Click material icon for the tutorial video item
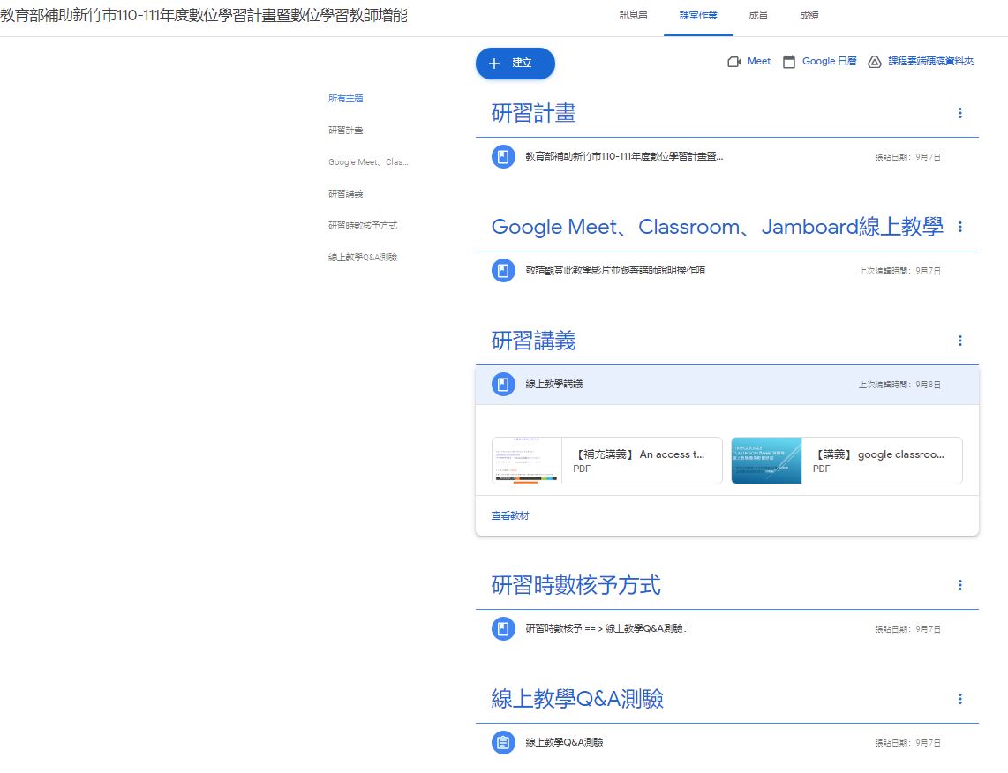The height and width of the screenshot is (773, 1008). [503, 271]
